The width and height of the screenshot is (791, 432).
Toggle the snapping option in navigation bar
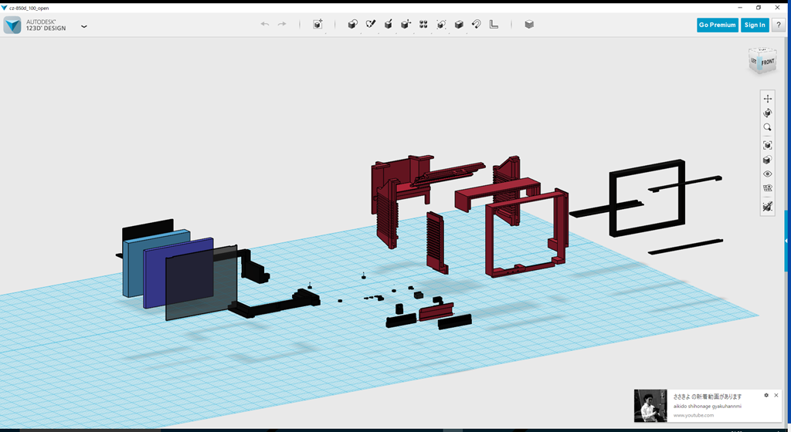click(x=767, y=207)
